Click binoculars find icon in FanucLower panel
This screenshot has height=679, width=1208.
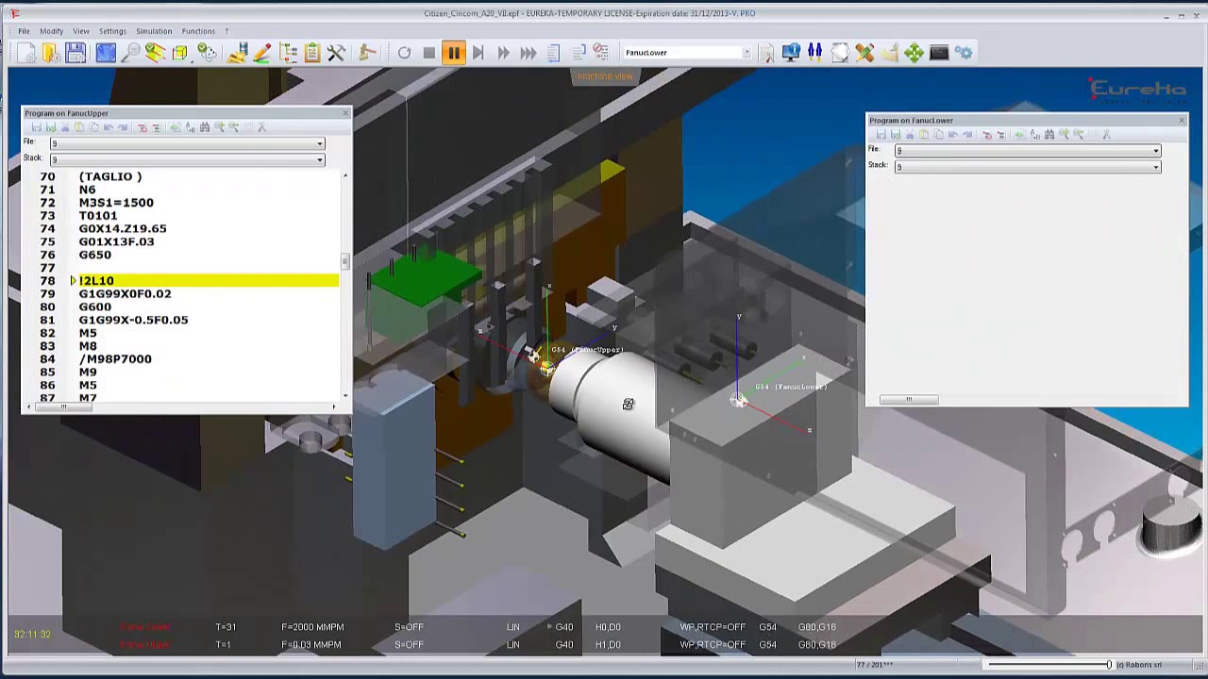click(1049, 135)
